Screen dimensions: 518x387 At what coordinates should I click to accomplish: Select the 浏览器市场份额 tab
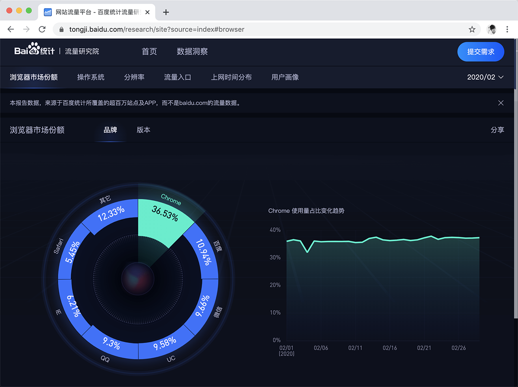pyautogui.click(x=34, y=77)
